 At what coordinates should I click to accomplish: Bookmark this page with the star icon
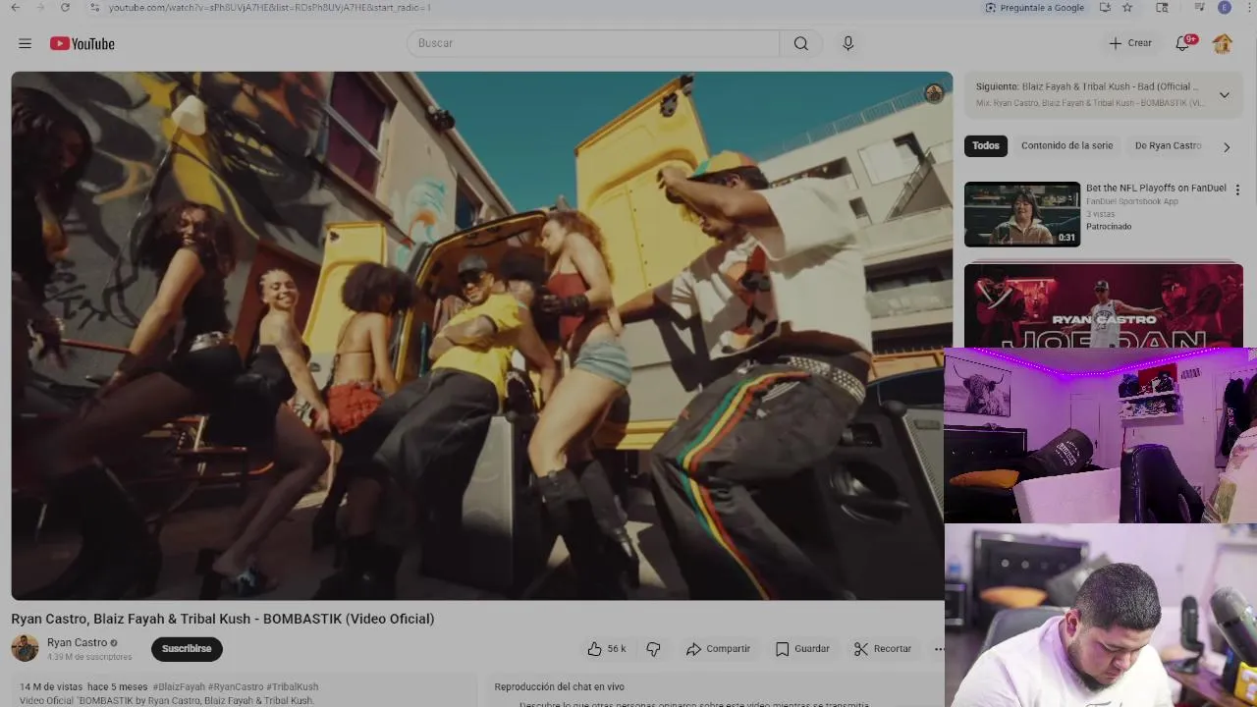tap(1127, 7)
